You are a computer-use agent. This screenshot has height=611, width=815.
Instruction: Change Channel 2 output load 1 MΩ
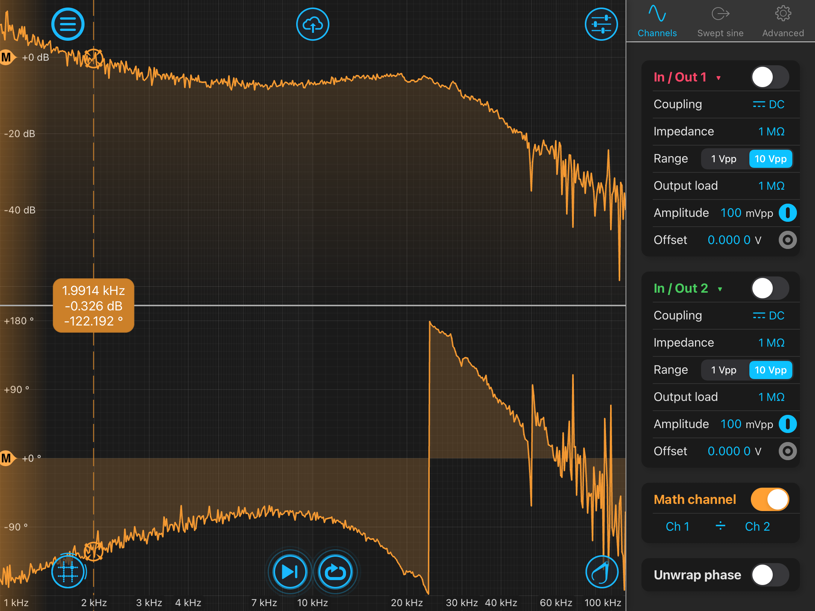(x=772, y=397)
